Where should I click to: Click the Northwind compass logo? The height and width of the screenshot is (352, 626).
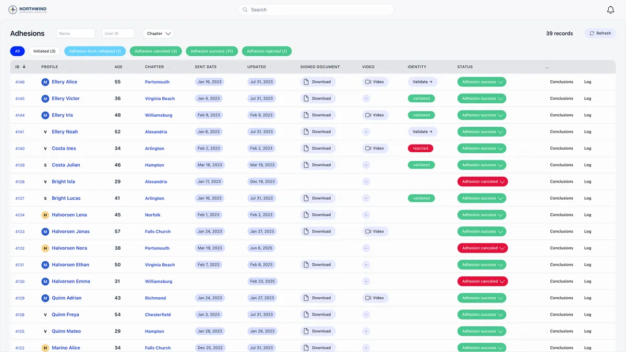13,10
